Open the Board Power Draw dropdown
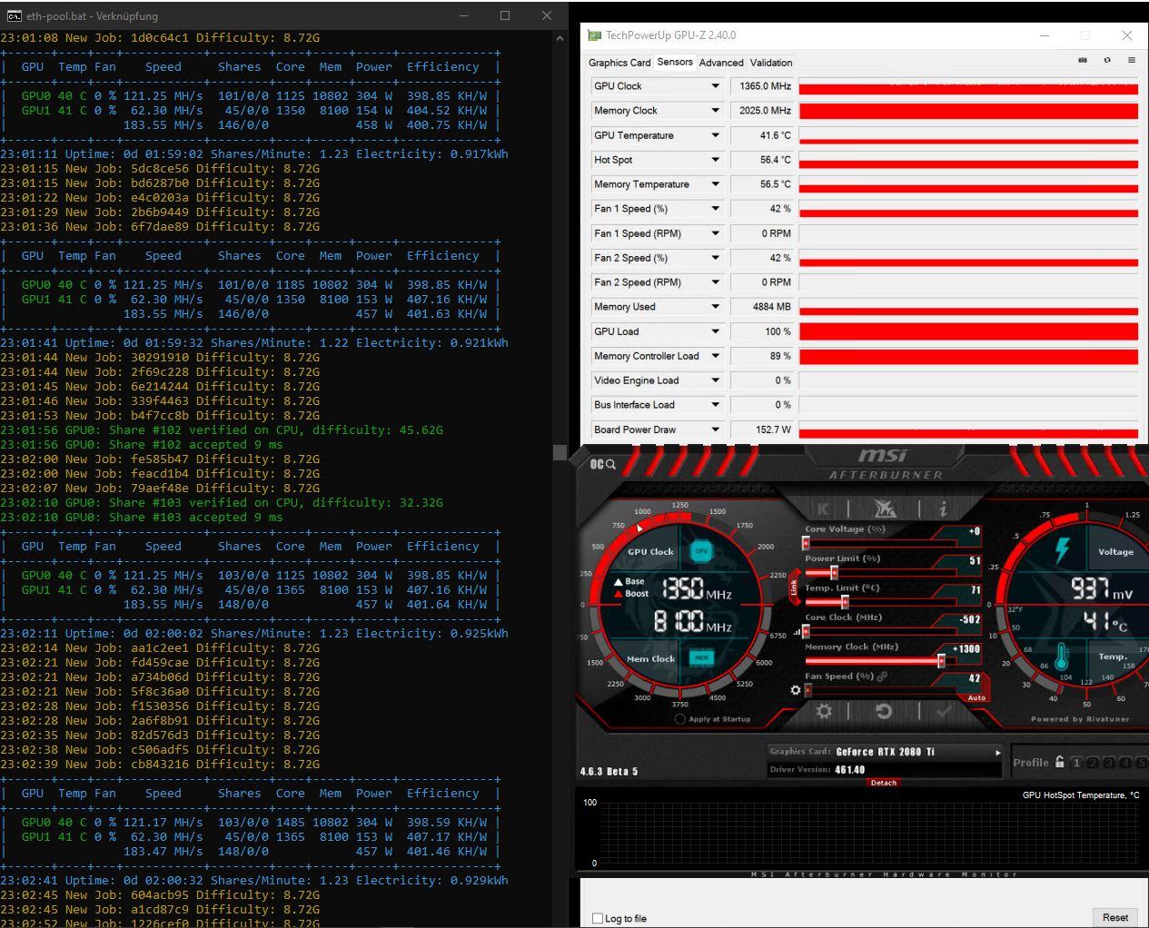Screen dimensions: 1149x928 point(715,429)
